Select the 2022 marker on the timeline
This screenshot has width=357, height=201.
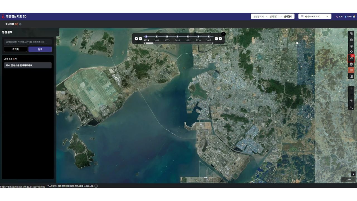point(177,37)
